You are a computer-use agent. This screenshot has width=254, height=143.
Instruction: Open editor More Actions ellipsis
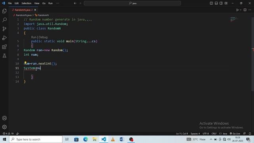tap(250, 10)
